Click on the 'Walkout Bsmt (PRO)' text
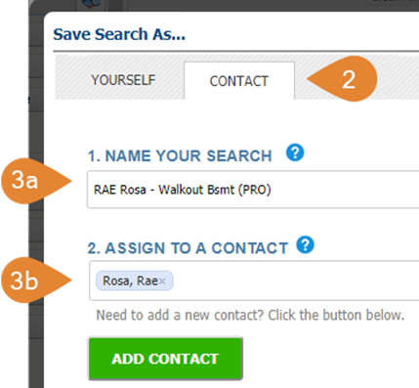This screenshot has width=419, height=388. click(215, 190)
